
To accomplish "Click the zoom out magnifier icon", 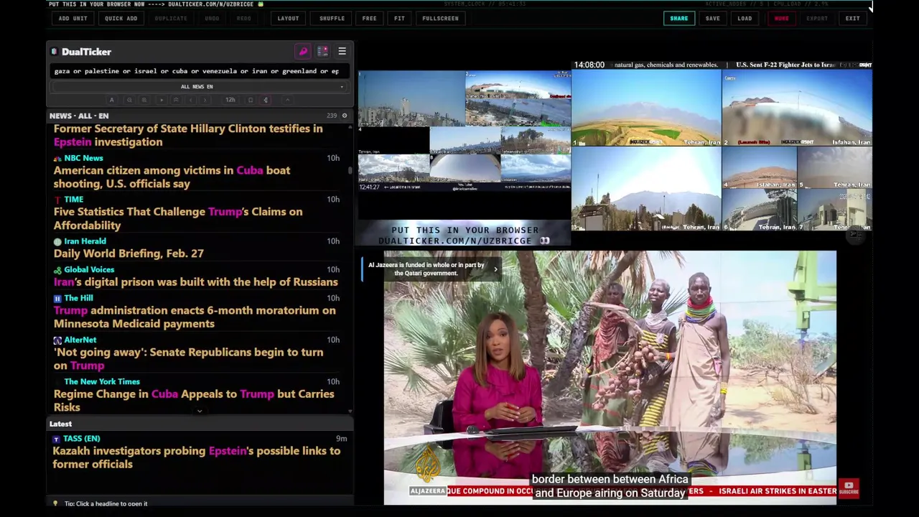I will [129, 100].
